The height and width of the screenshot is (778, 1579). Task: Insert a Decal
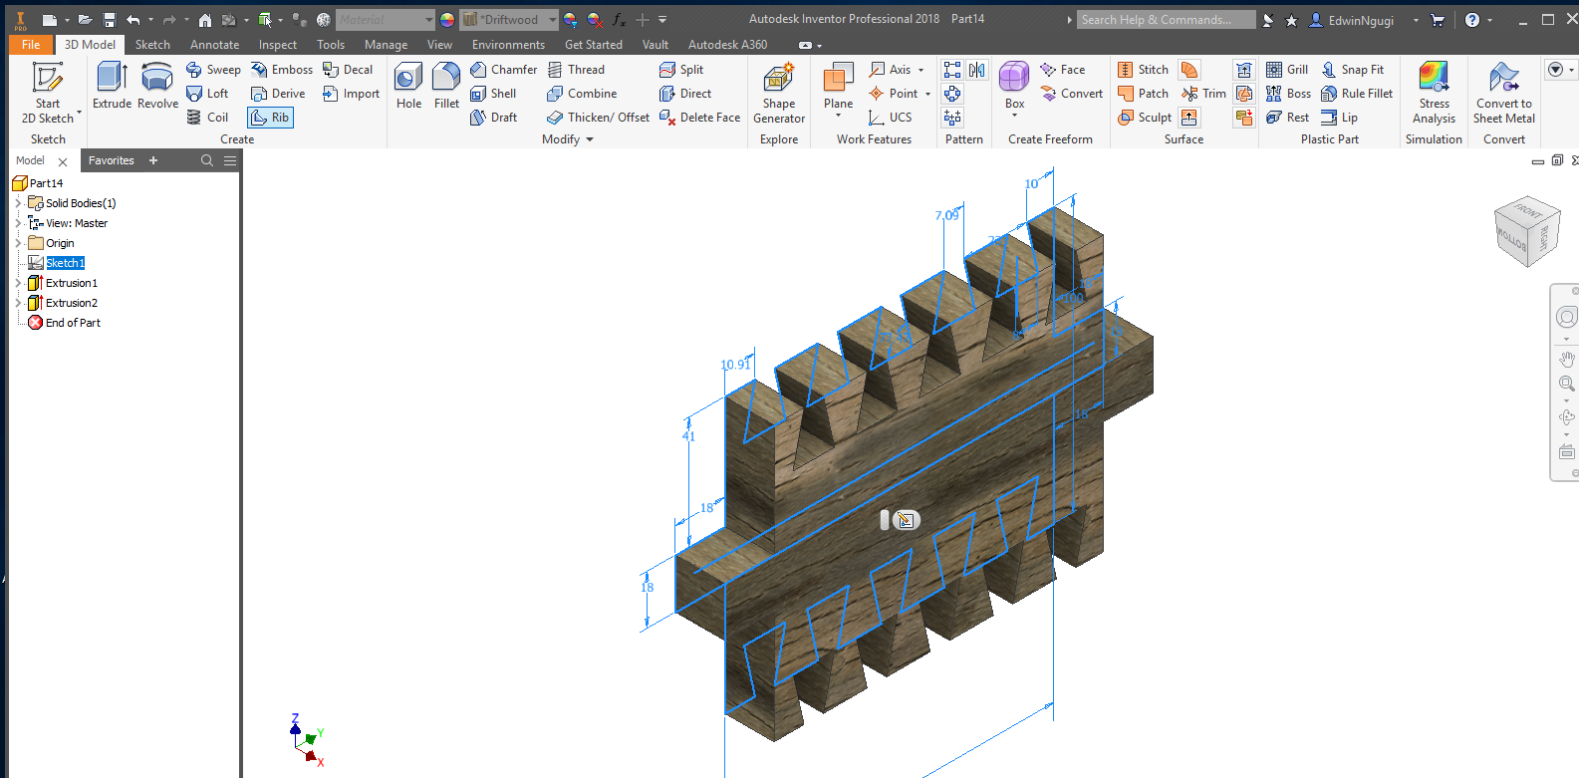point(348,70)
